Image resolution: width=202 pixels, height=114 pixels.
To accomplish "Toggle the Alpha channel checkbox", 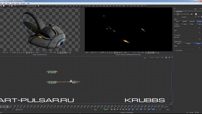I will [x=197, y=24].
